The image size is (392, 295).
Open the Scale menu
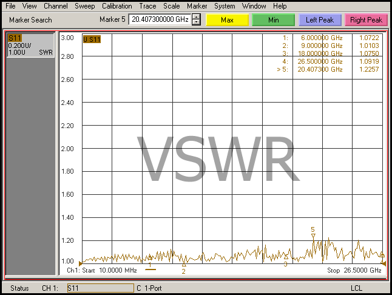(x=172, y=6)
